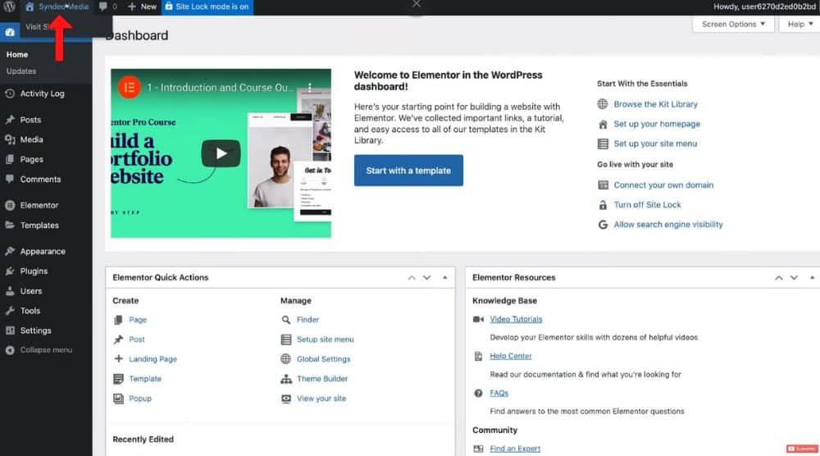
Task: Open the Help Center link
Action: [510, 356]
